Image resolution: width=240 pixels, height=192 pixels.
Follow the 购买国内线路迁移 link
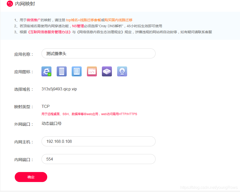coord(118,20)
